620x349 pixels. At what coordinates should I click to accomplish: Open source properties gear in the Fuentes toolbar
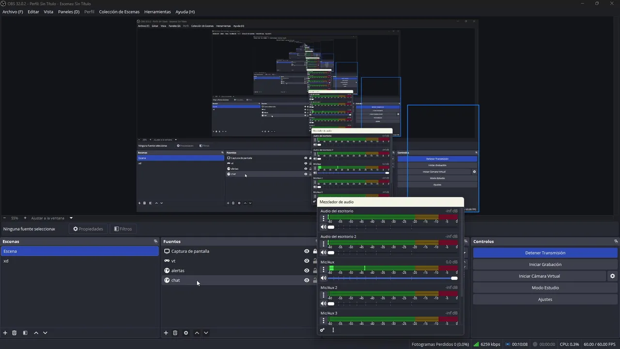coord(186,333)
